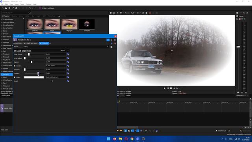Viewport: 252px width, 142px height.
Task: Click the plug-in chain icon in Video Event FX
Action: [x=111, y=43]
